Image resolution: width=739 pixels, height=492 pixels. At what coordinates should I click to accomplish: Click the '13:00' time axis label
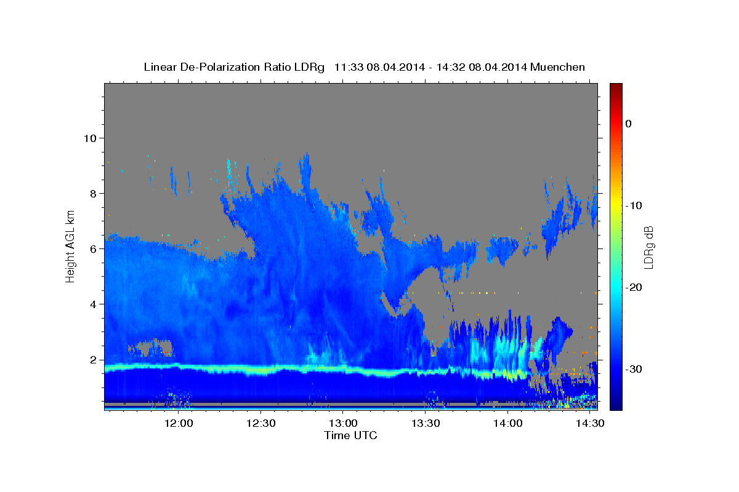pos(343,423)
